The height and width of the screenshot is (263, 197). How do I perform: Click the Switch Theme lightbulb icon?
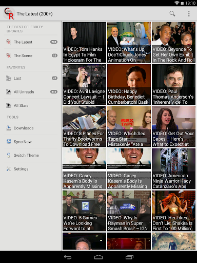tap(9, 155)
